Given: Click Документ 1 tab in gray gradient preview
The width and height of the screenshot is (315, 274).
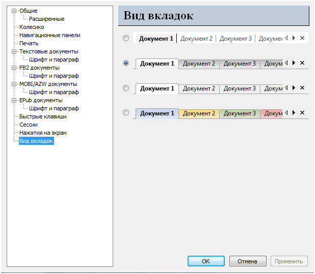Looking at the screenshot, I should 157,64.
